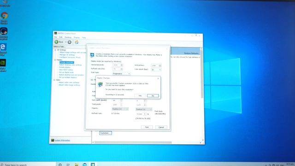Click NVIDIA Control Panel taskbar icon
295x166 pixels.
pyautogui.click(x=93, y=165)
